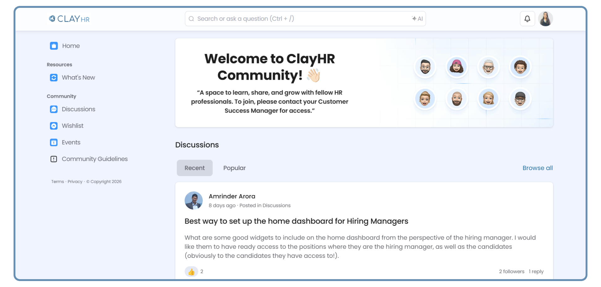Click the waving hand emoji
601x287 pixels.
coord(313,75)
